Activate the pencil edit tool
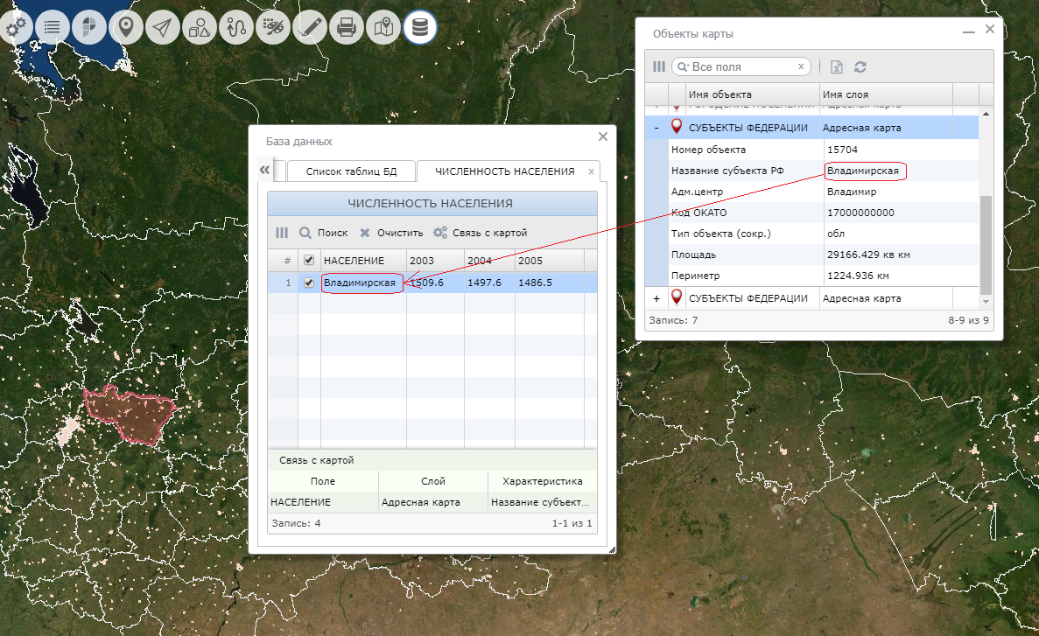This screenshot has width=1039, height=636. pyautogui.click(x=310, y=28)
